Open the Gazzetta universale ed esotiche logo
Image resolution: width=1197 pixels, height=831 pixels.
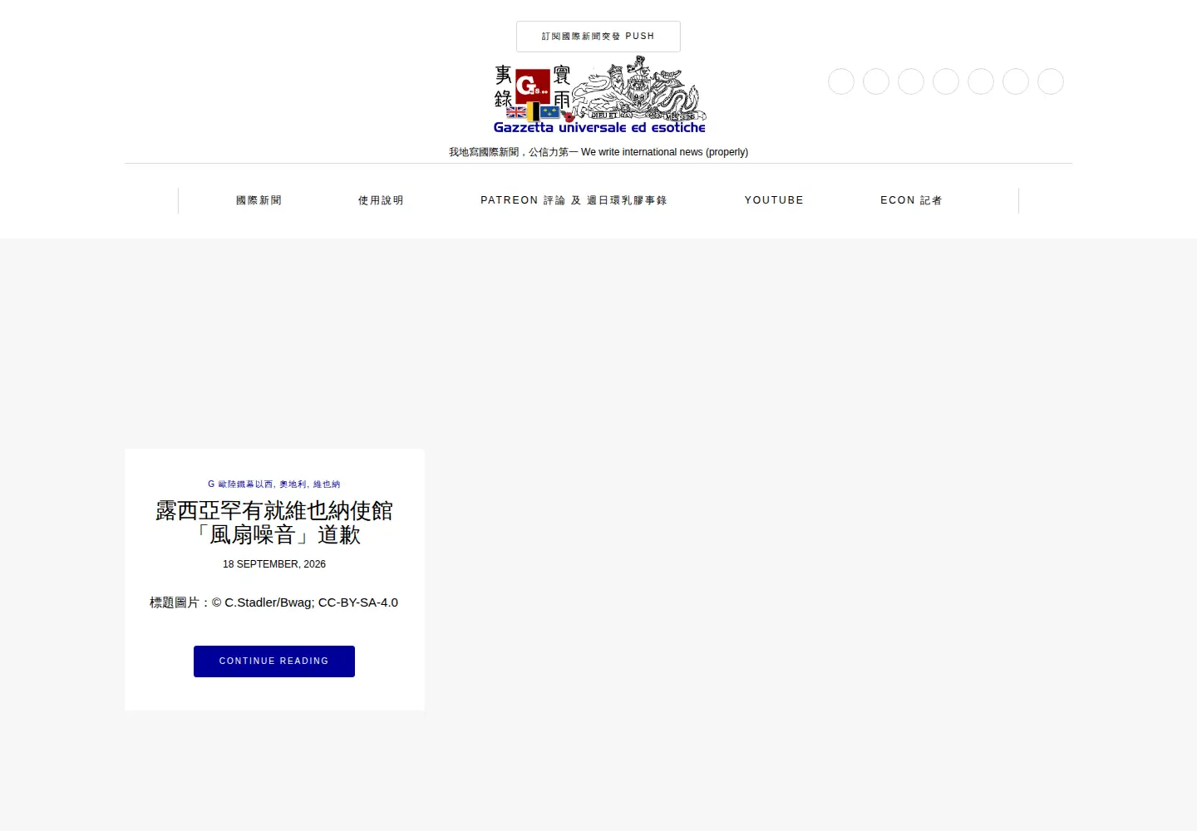(x=599, y=95)
